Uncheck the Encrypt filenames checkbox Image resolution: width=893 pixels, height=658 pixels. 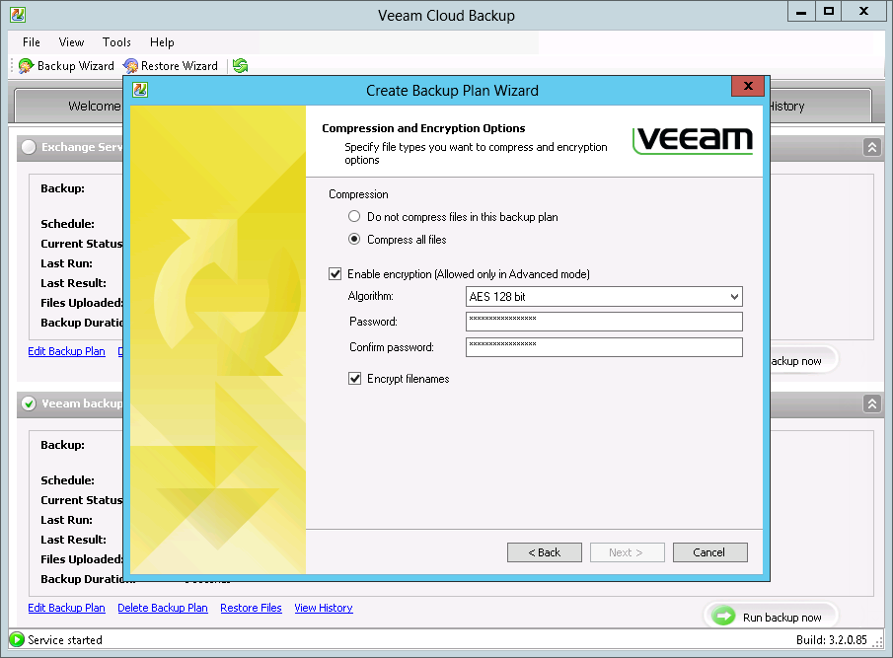click(355, 379)
